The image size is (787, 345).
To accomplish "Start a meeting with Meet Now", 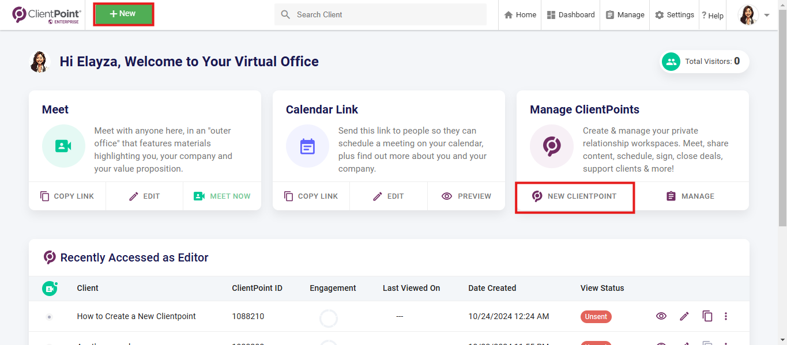I will 222,196.
